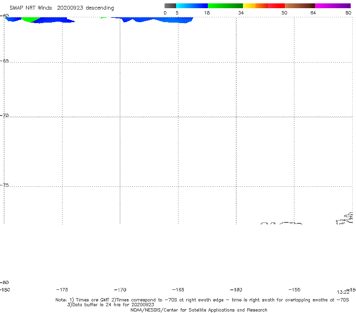This screenshot has width=356, height=313.
Task: Select the red colorbar segment before 50
Action: click(276, 6)
